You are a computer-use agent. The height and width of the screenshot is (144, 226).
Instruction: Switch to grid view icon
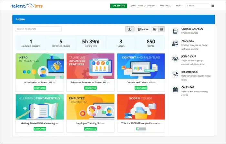[x=161, y=29]
